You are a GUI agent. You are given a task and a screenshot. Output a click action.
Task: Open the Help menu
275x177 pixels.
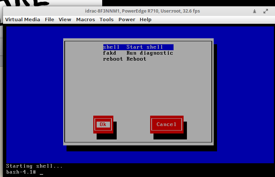point(146,19)
